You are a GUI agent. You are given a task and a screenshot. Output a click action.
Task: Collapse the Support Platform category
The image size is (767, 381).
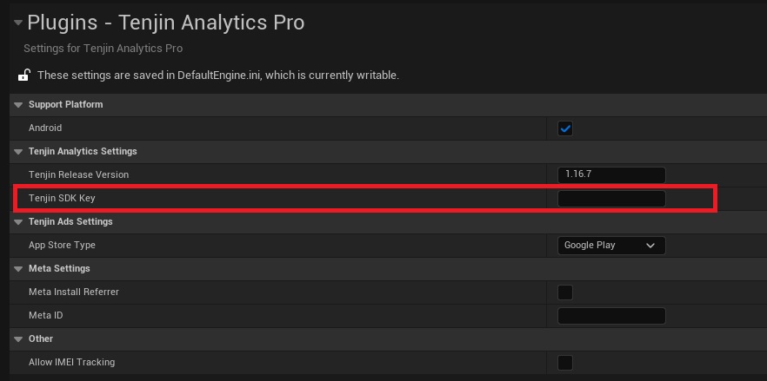(18, 104)
